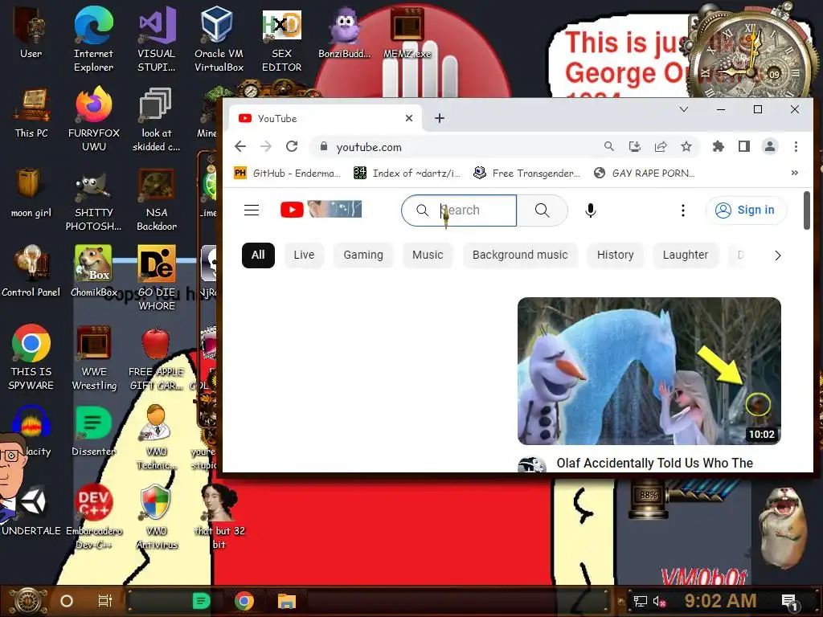Select the BonziBuddy desktop icon

344,32
